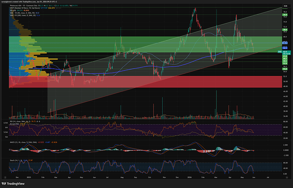Click the 46.0 price axis tick

285,91
